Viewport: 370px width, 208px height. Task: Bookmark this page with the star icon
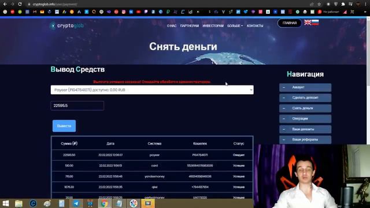pyautogui.click(x=319, y=4)
